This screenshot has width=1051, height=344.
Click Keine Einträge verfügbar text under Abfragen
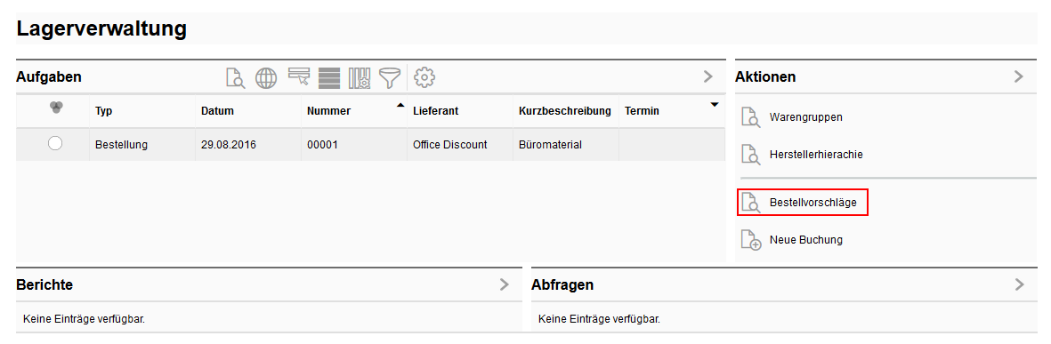click(599, 319)
